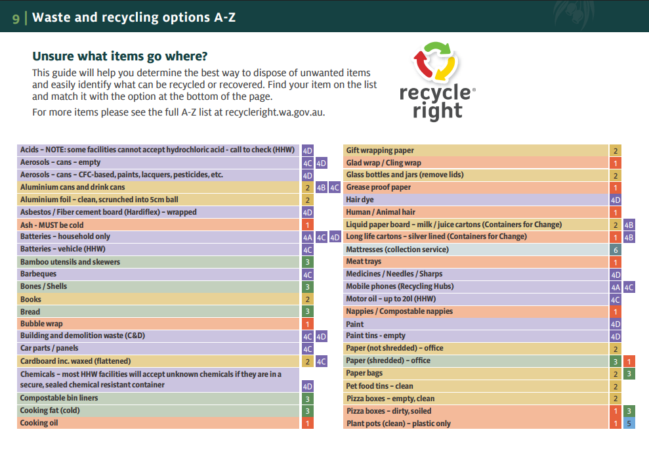Click the 'Bones / Shells' row
Screen dimensions: 649x459
(x=158, y=287)
